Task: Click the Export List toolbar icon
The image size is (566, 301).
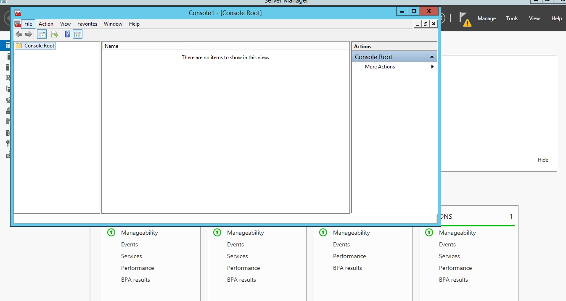Action: point(54,34)
